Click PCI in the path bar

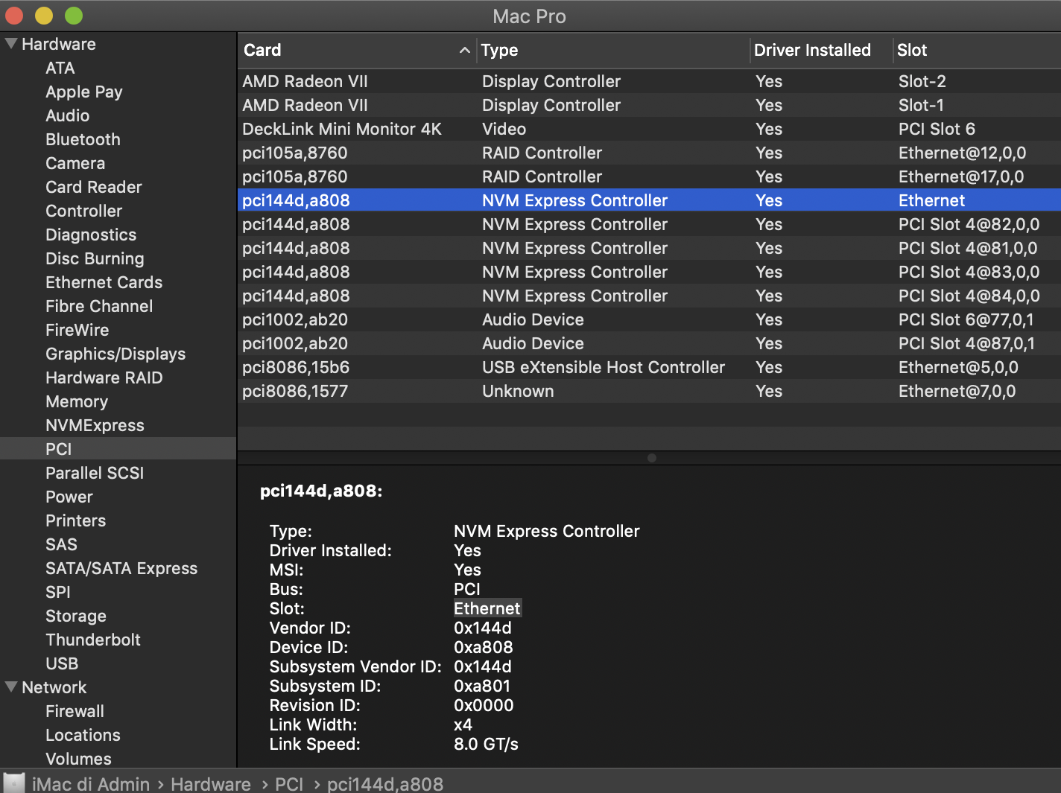point(289,784)
